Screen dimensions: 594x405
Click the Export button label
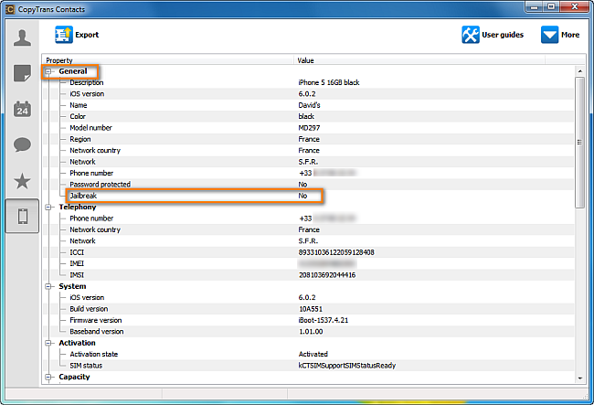click(x=87, y=35)
